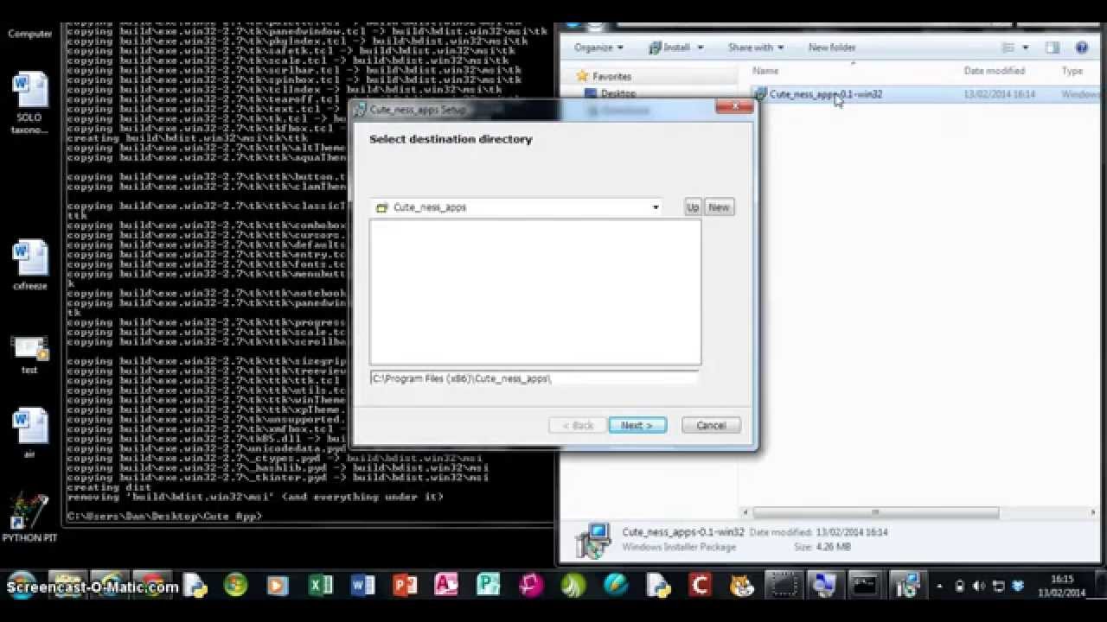Click the command prompt line C:\Users\Dan\Desktop\Cute App>
Image resolution: width=1107 pixels, height=622 pixels.
click(164, 516)
